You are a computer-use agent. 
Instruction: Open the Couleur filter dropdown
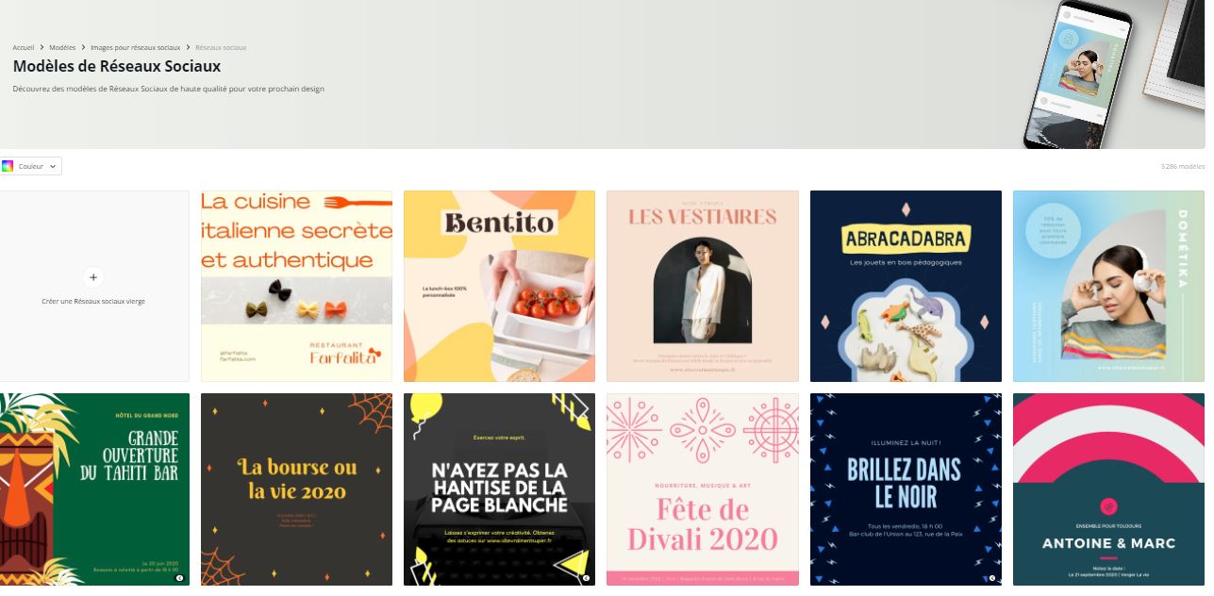tap(31, 166)
